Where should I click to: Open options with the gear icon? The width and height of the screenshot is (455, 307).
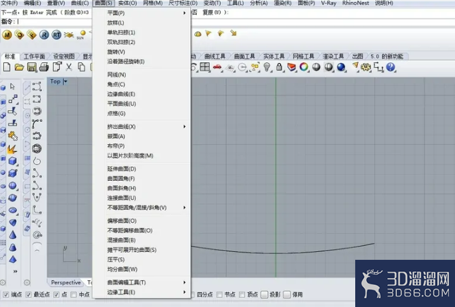(366, 68)
